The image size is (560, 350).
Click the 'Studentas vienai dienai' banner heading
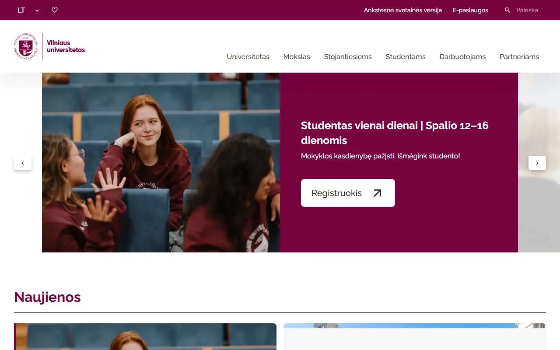pos(395,133)
